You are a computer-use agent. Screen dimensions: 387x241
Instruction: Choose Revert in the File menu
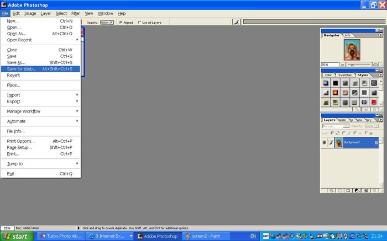click(x=41, y=76)
